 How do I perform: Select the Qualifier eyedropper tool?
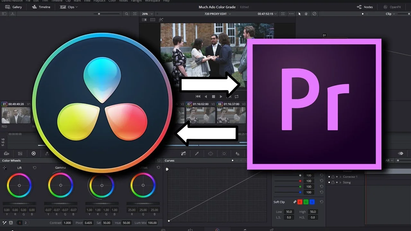(x=197, y=153)
